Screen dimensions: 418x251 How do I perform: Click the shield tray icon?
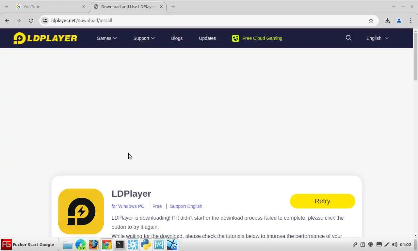(x=371, y=244)
